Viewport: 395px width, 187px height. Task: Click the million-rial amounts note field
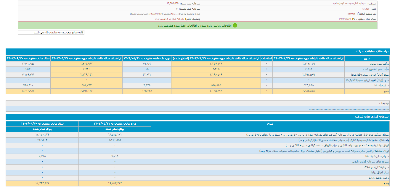pos(51,32)
